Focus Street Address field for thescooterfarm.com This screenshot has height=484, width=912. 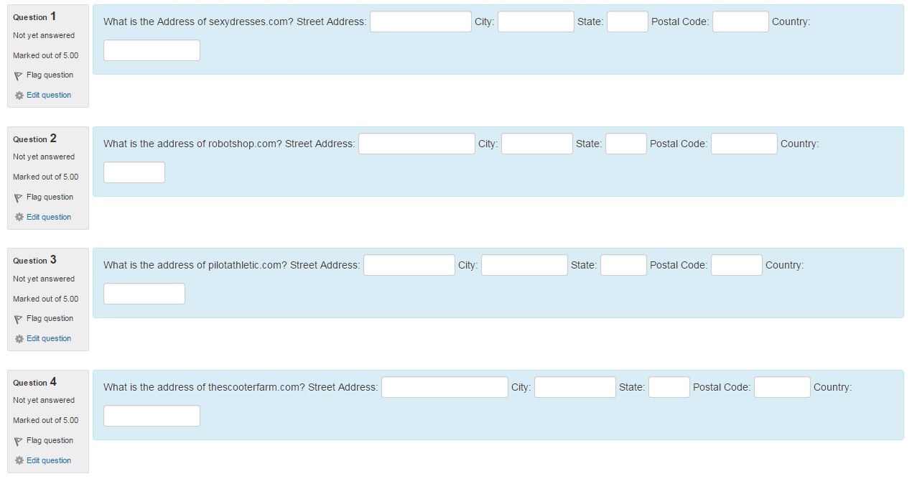(x=445, y=387)
